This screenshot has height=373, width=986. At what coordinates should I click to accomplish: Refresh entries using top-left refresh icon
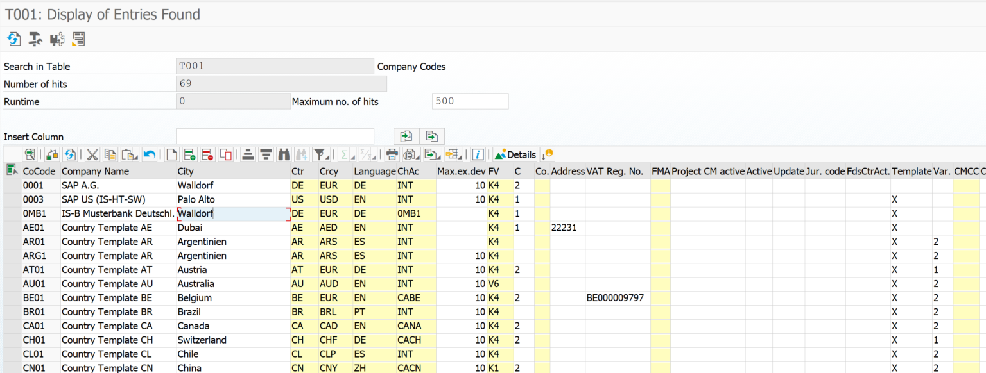click(x=13, y=39)
